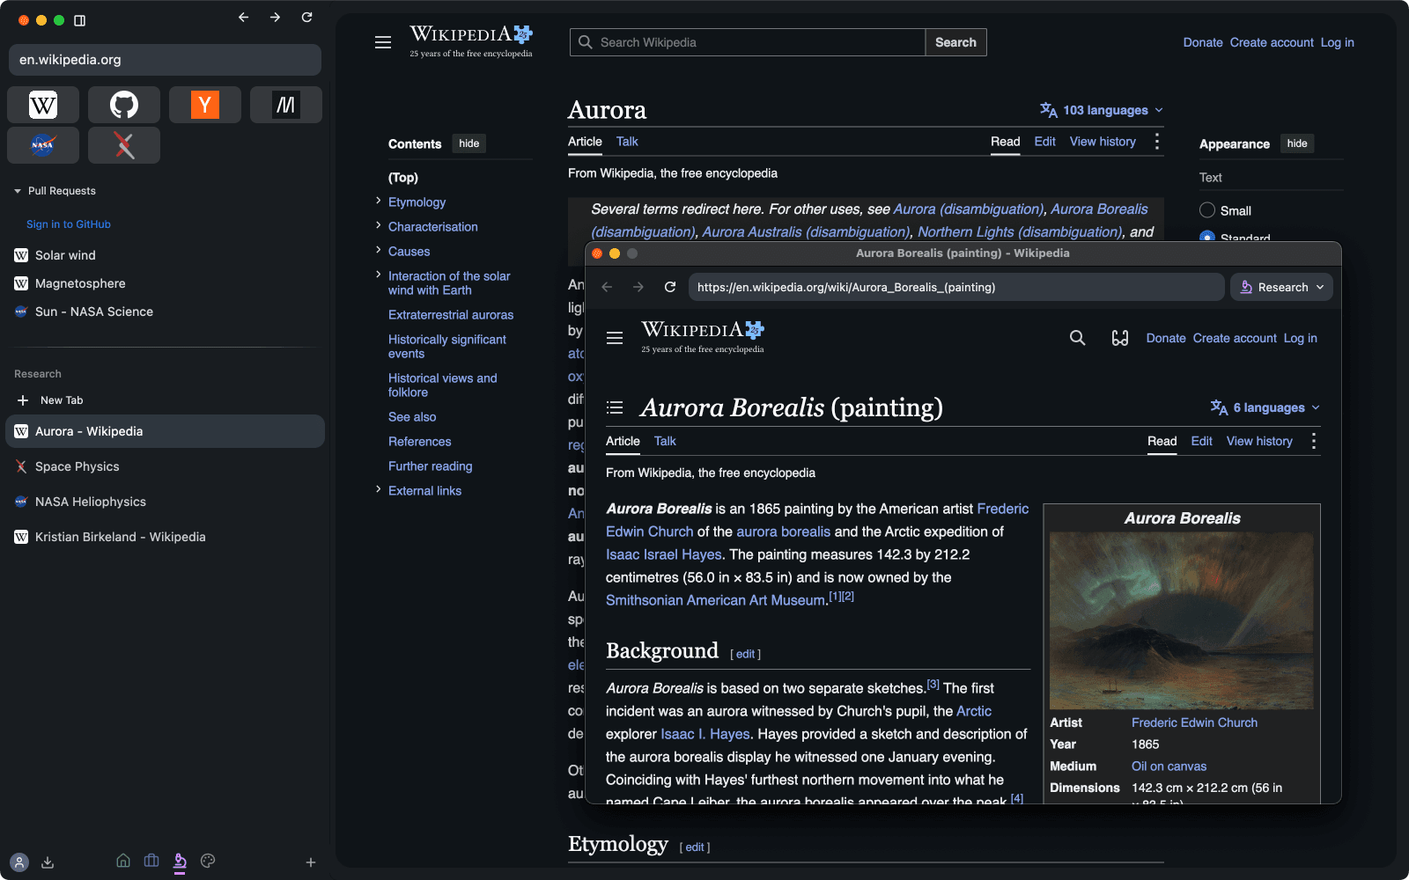Open the pinned Hacker News Y tile
1409x880 pixels.
205,105
